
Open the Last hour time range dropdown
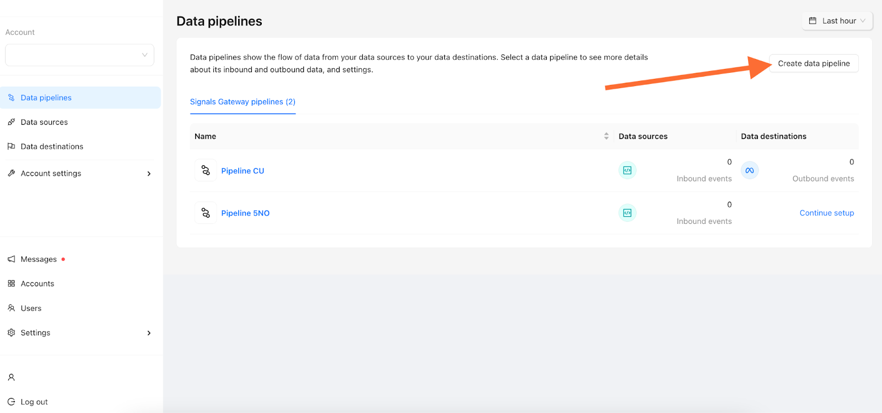point(837,21)
